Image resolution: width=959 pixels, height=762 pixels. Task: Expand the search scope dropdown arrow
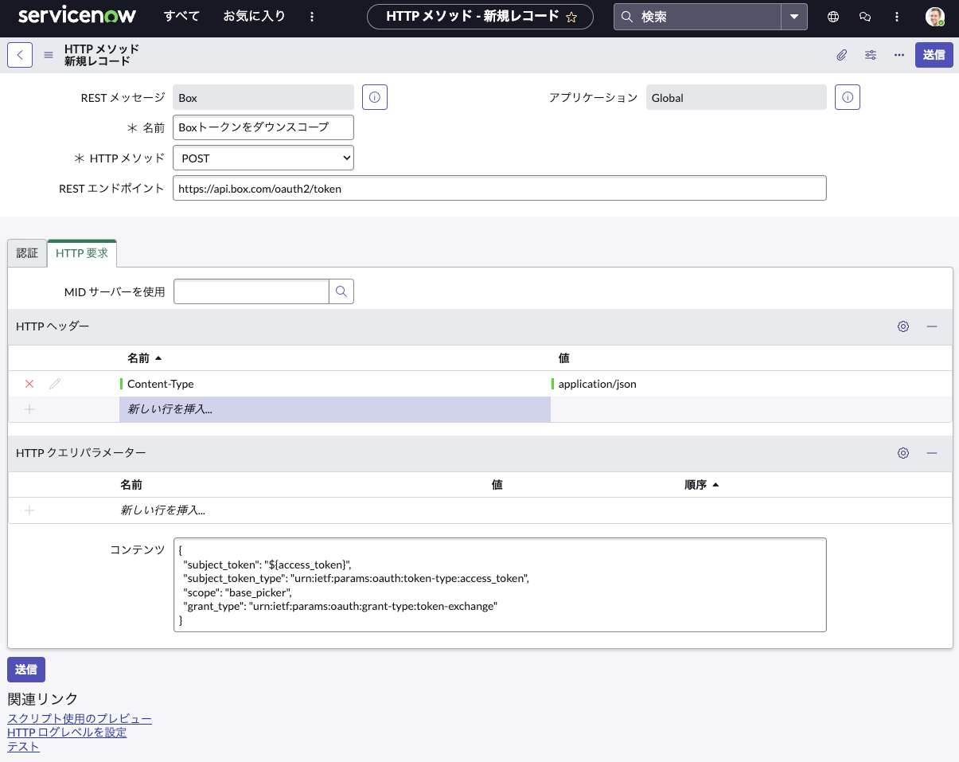(794, 17)
